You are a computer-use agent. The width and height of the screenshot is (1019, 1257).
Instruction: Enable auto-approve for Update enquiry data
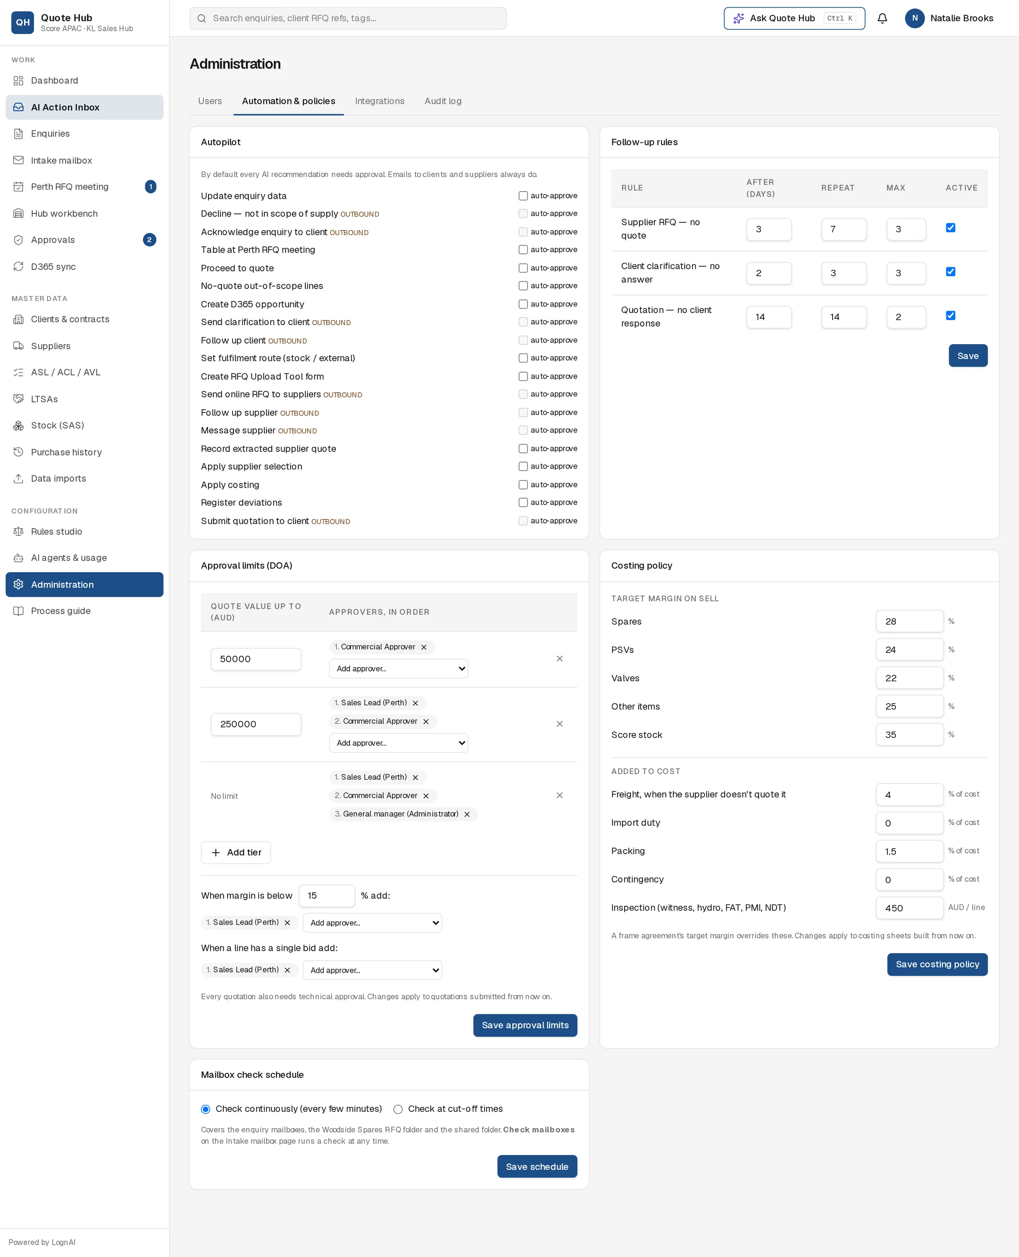(x=523, y=195)
